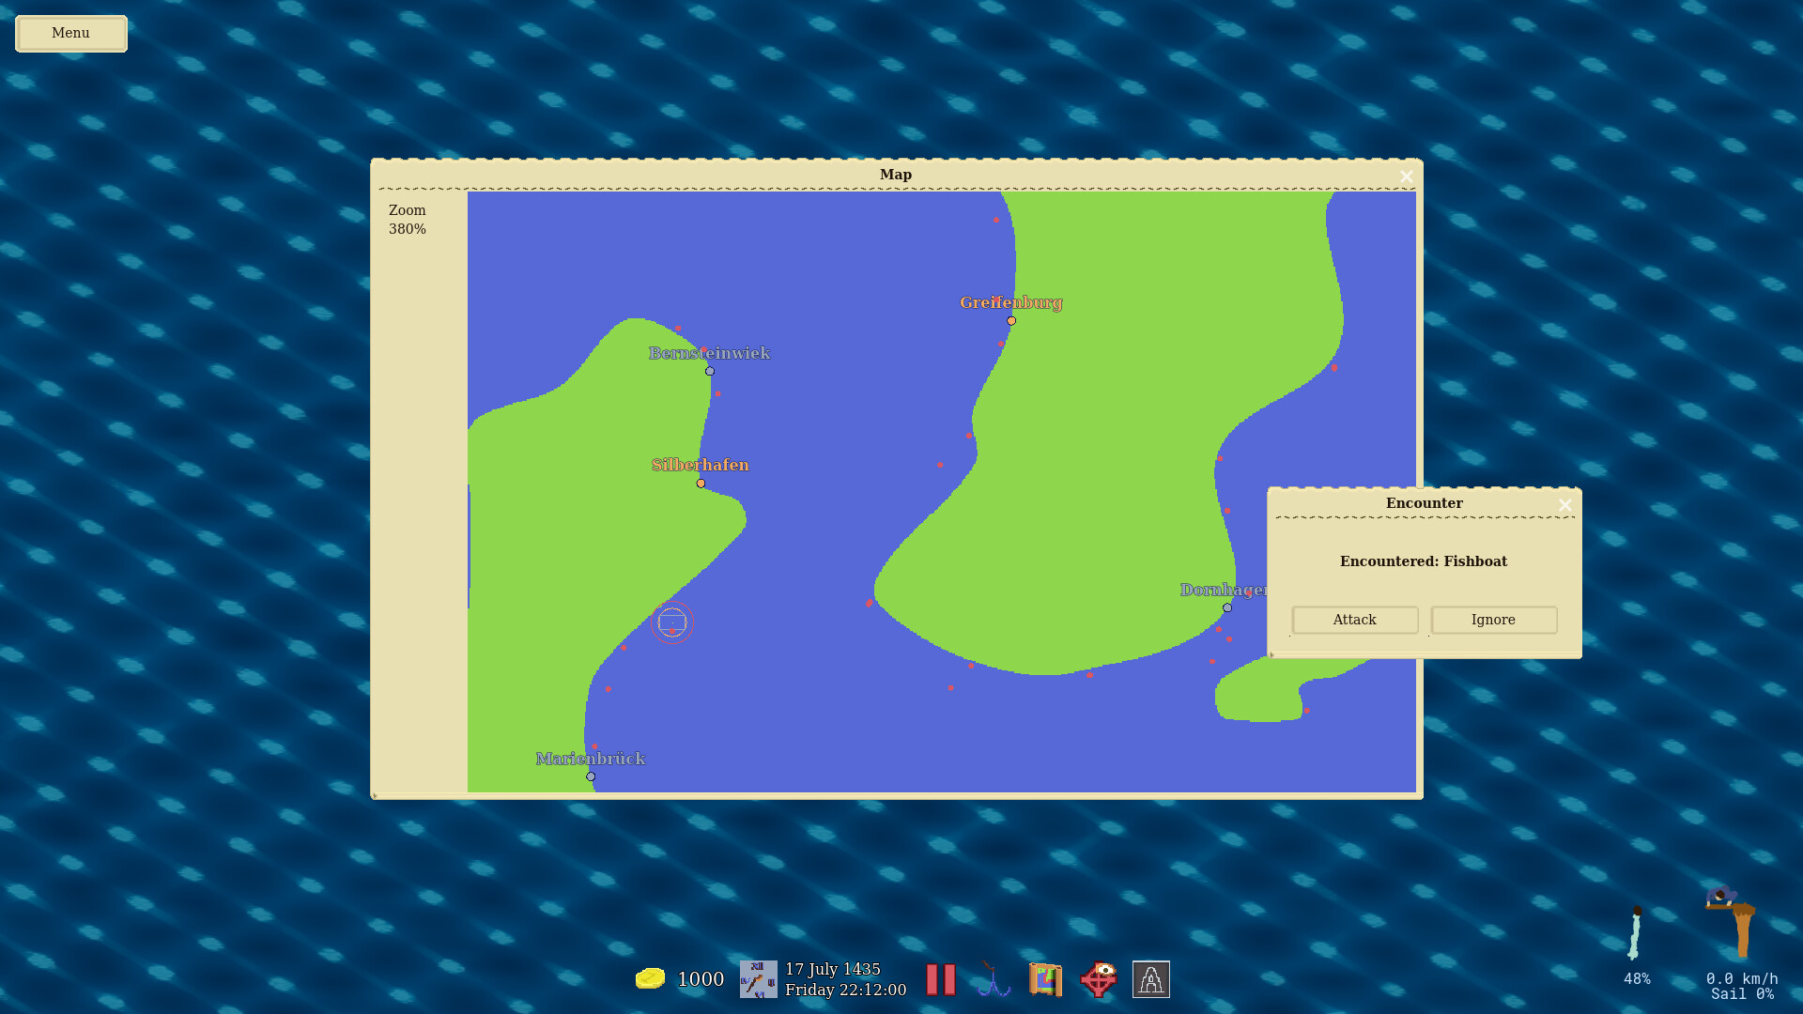Select the Dornhagen town marker
Viewport: 1803px width, 1014px height.
pyautogui.click(x=1227, y=607)
